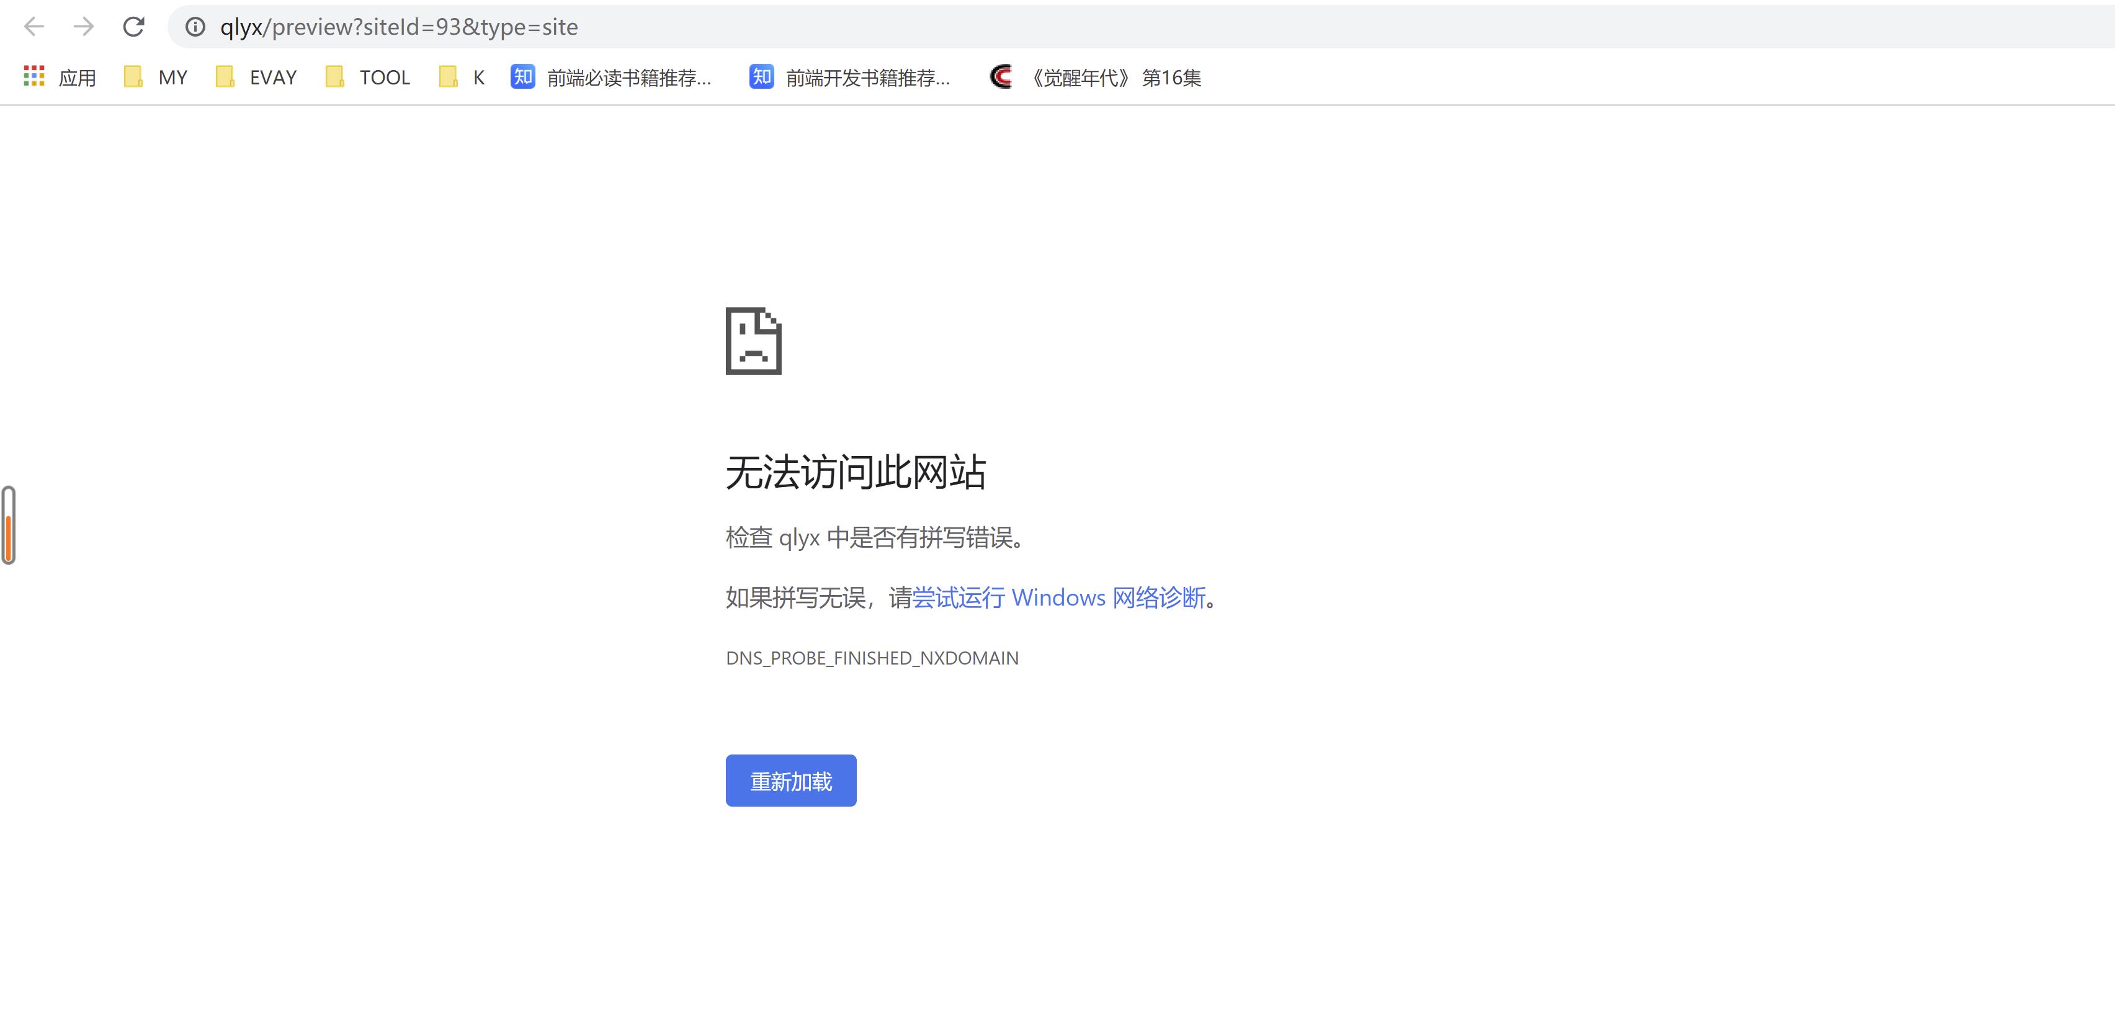
Task: View site information icon in the address bar
Action: point(195,27)
